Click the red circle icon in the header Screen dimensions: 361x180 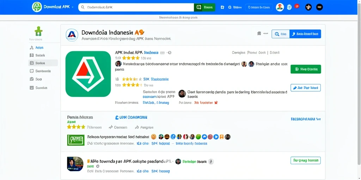point(297,6)
